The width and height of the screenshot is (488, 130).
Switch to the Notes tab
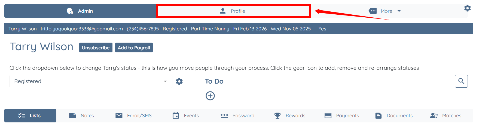[x=81, y=116]
